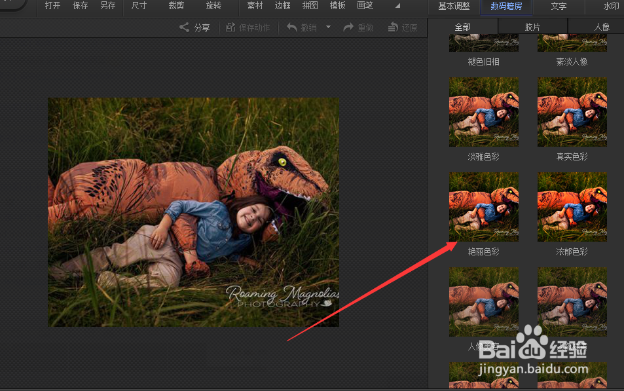Click the 淡雅色彩 label text
The height and width of the screenshot is (391, 624).
(483, 157)
